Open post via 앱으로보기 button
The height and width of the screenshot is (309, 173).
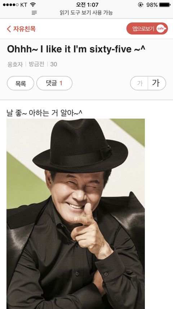click(x=147, y=29)
